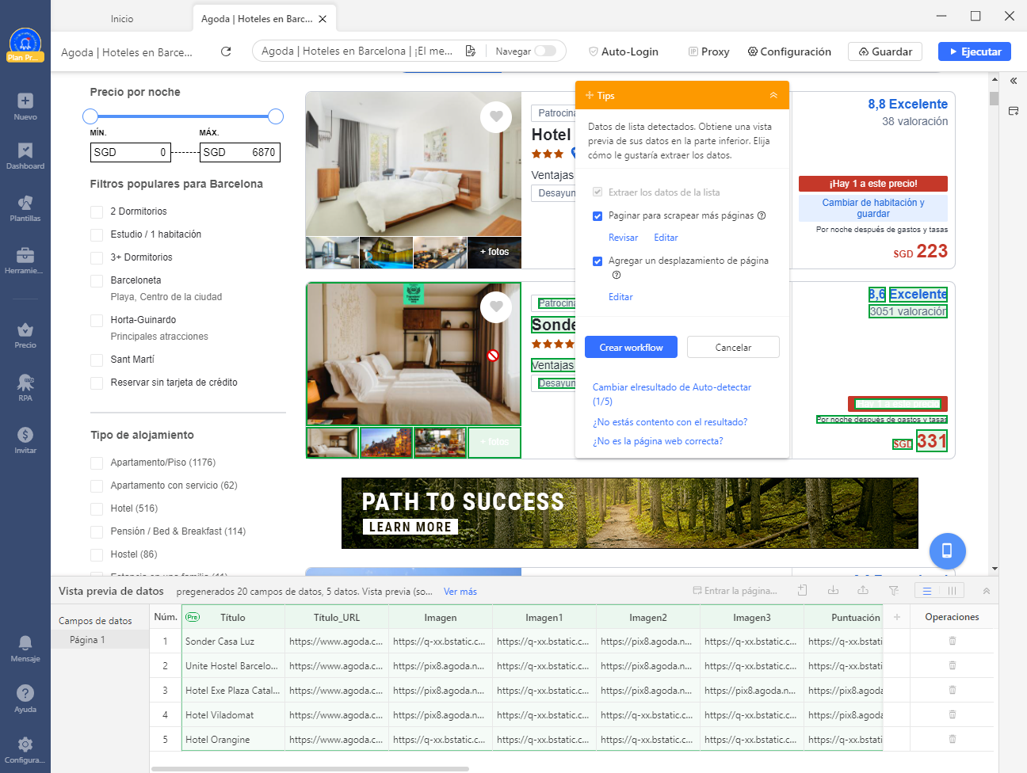The width and height of the screenshot is (1027, 773).
Task: Click the add new field icon
Action: pyautogui.click(x=802, y=590)
